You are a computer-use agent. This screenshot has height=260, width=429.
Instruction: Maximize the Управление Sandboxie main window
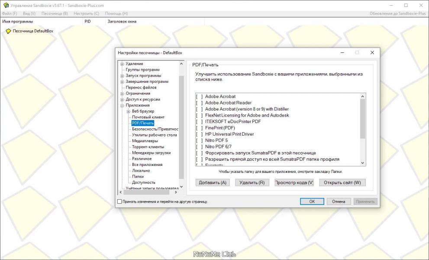406,5
